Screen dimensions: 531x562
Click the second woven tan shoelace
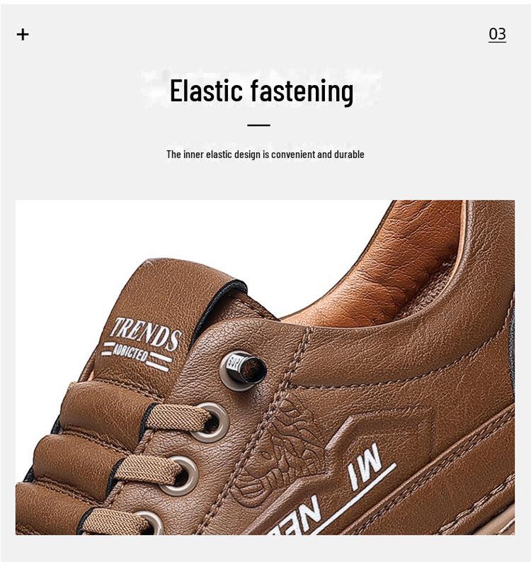tap(147, 469)
